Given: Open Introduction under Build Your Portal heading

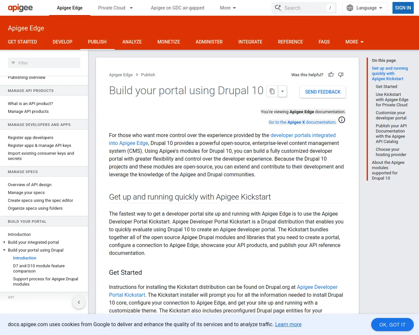Looking at the screenshot, I should (x=19, y=234).
